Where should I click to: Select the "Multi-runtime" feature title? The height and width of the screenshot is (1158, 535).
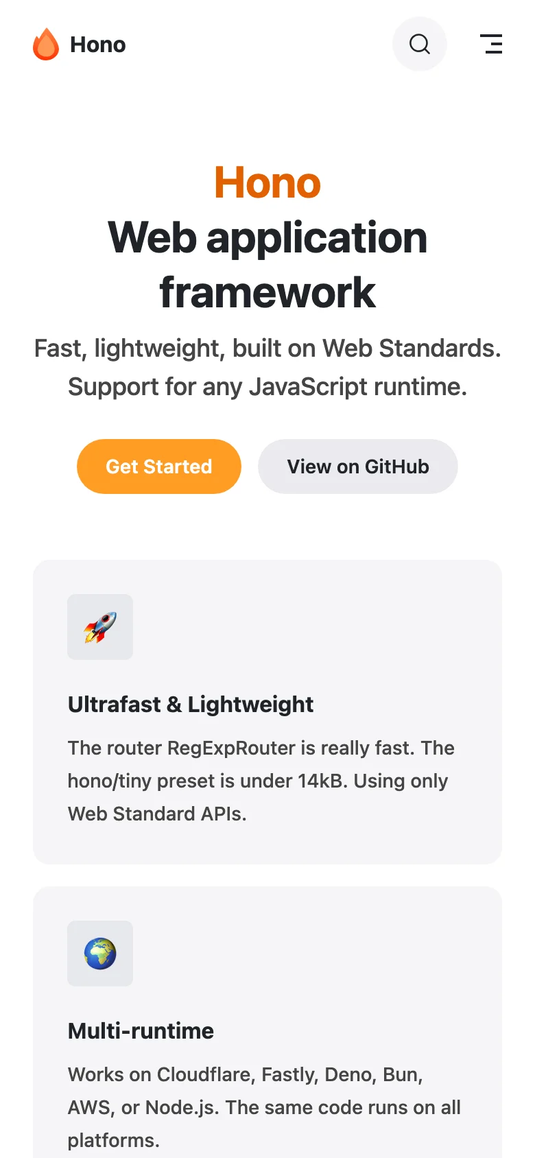click(141, 1031)
